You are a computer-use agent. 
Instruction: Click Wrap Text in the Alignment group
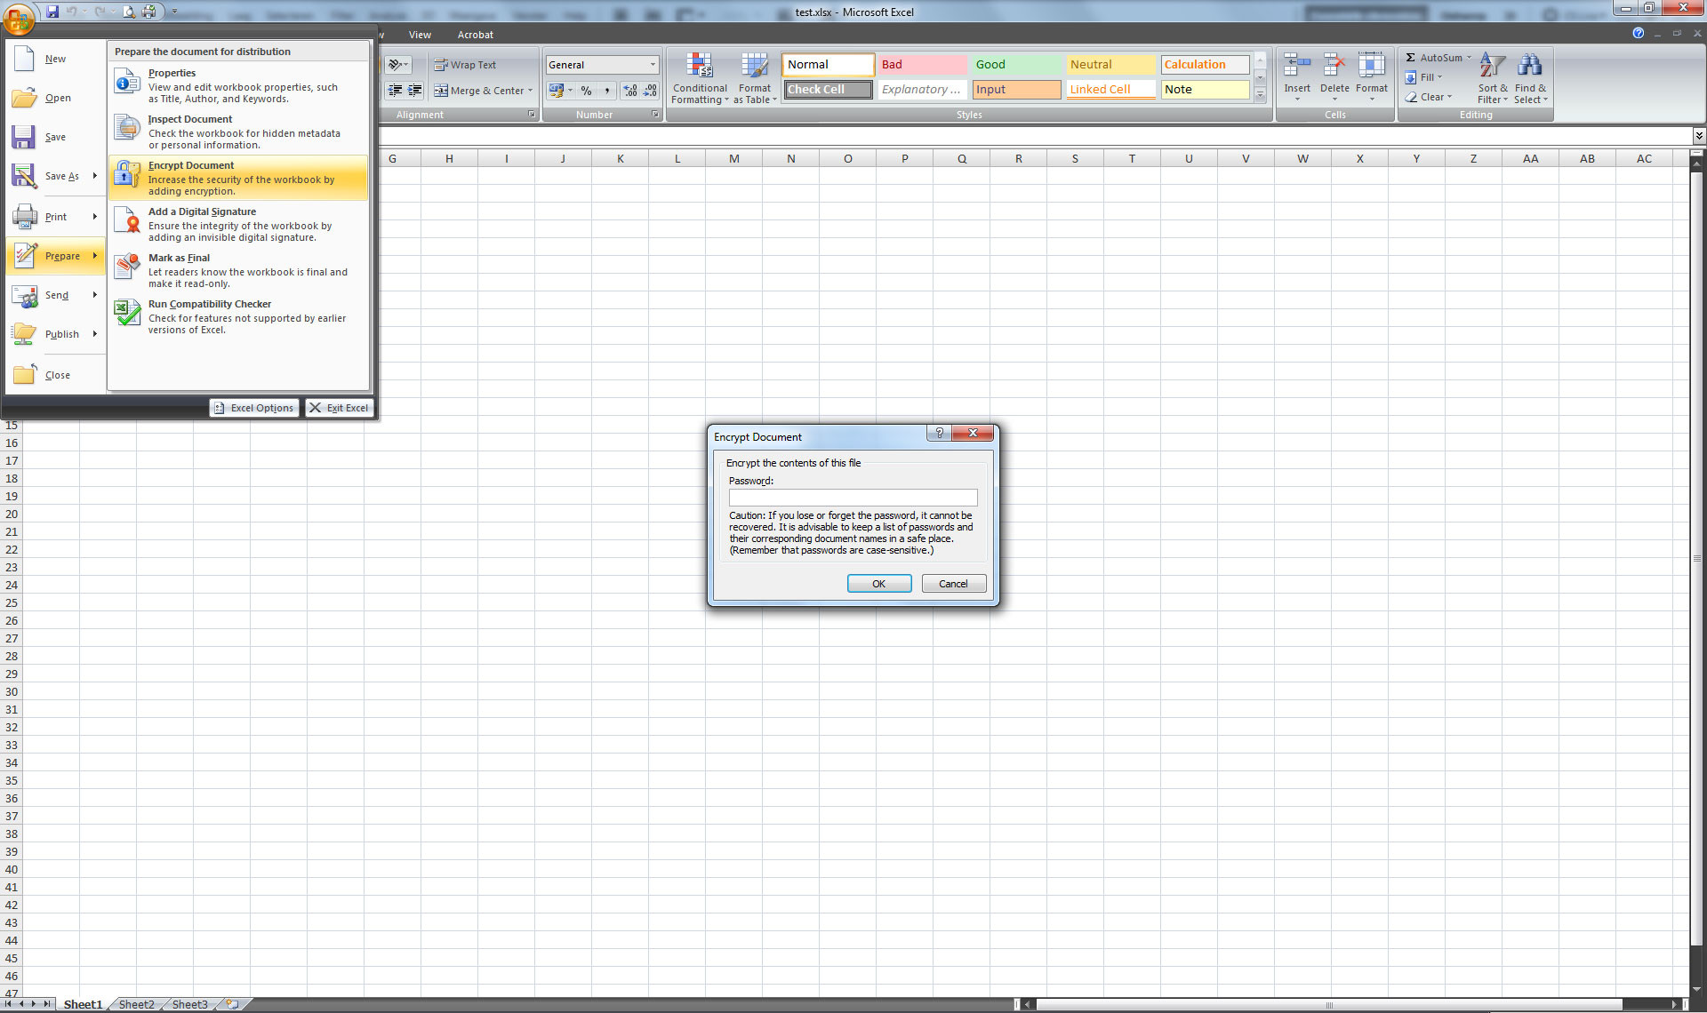[x=465, y=65]
